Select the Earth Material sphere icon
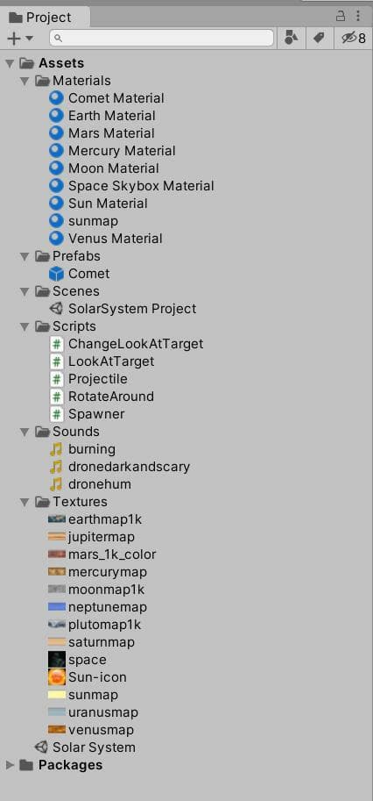The image size is (373, 801). 57,116
